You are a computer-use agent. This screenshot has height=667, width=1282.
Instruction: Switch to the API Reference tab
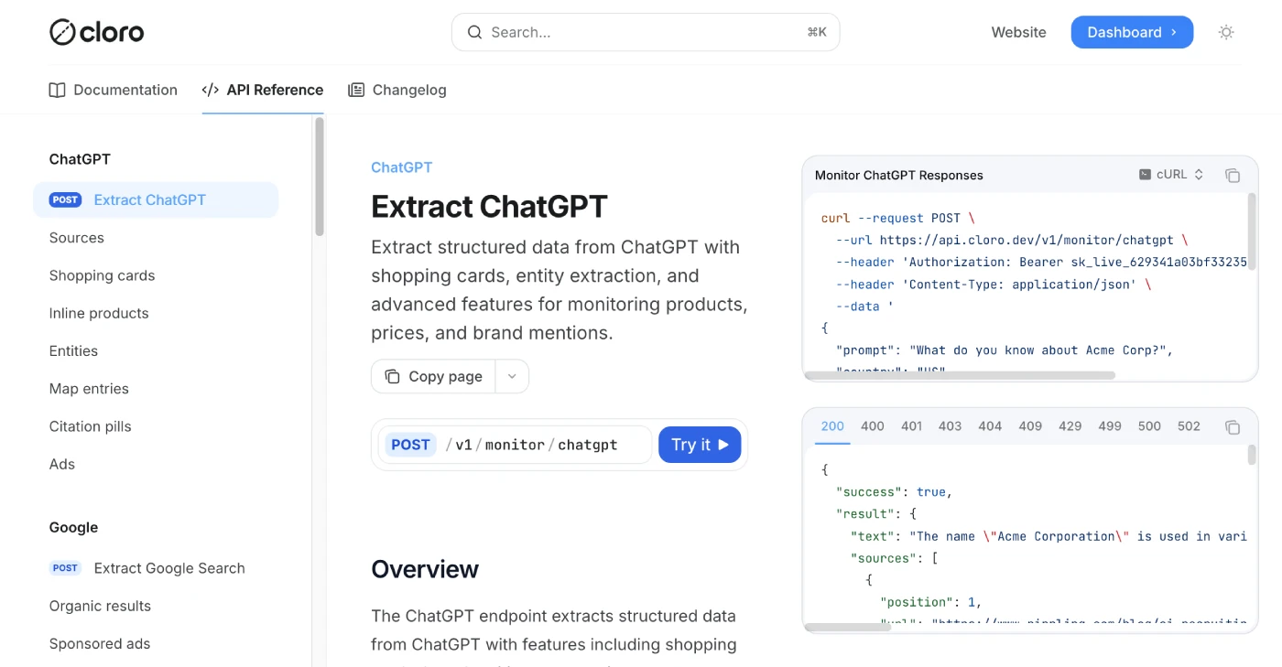[263, 90]
